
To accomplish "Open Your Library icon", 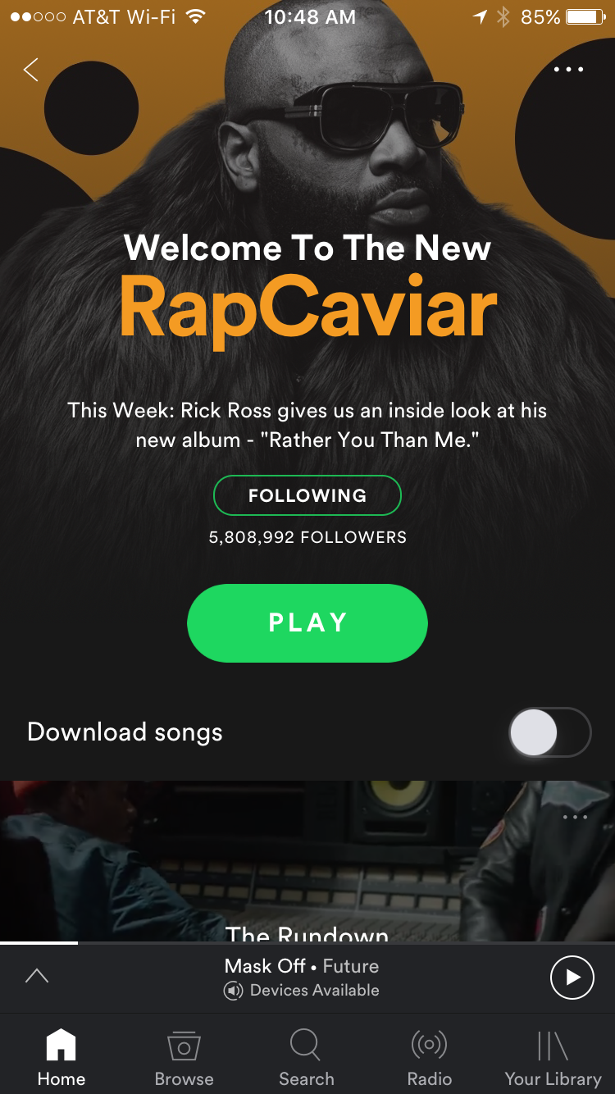I will [x=553, y=1046].
